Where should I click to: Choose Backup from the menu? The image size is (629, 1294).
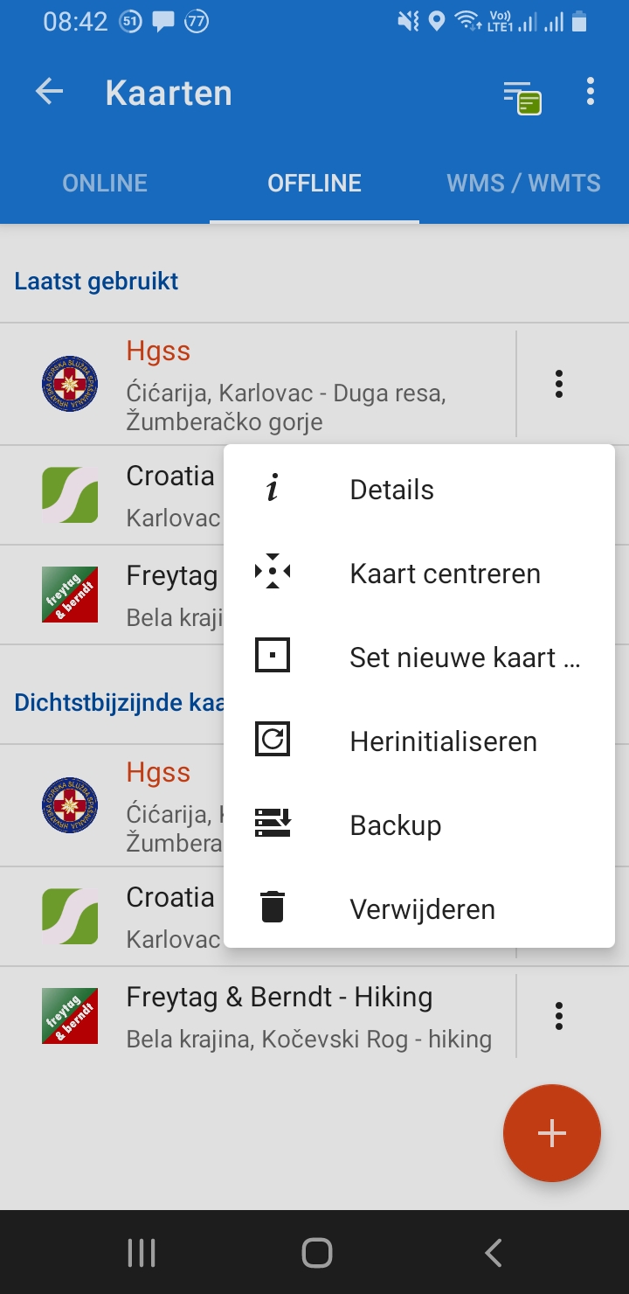pyautogui.click(x=395, y=825)
